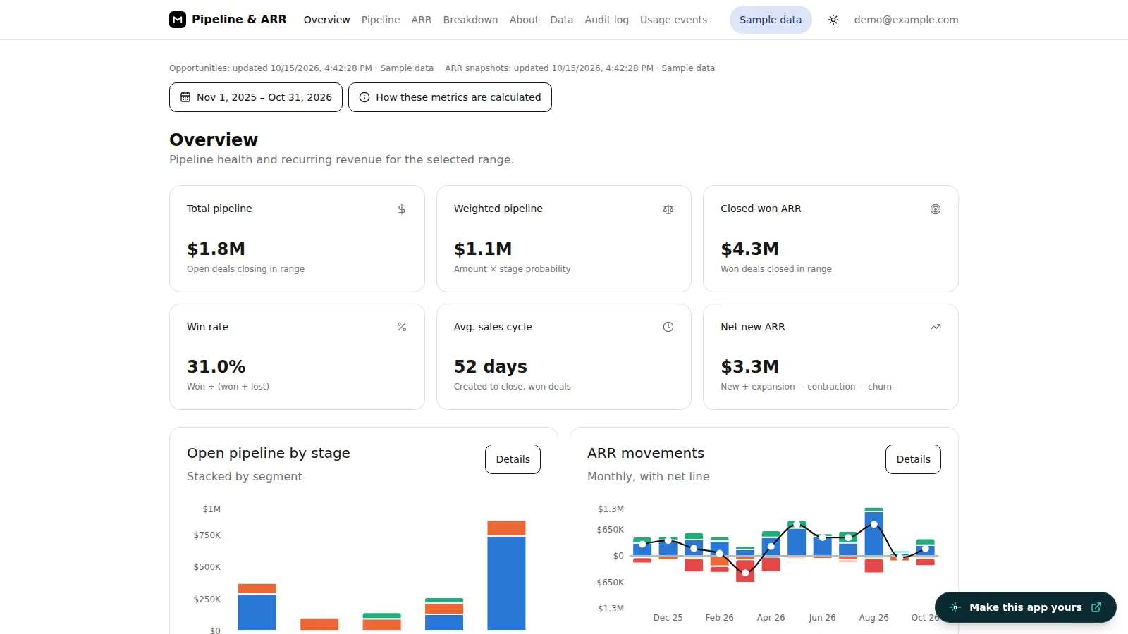The width and height of the screenshot is (1128, 634).
Task: Navigate to the Data tab
Action: point(562,20)
